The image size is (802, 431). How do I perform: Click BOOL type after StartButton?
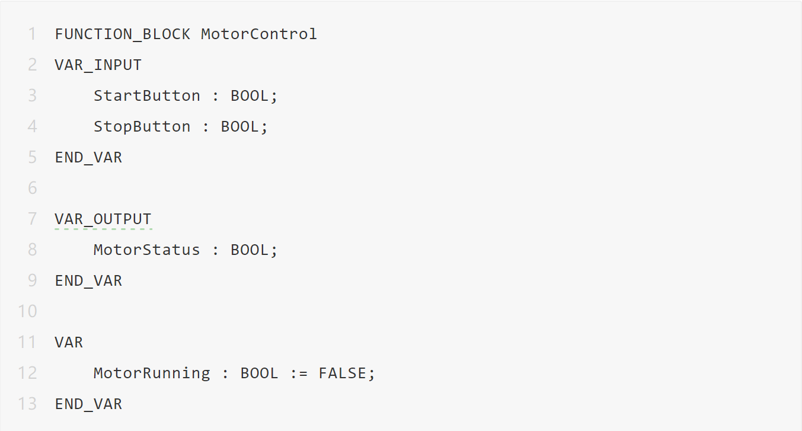[x=249, y=95]
